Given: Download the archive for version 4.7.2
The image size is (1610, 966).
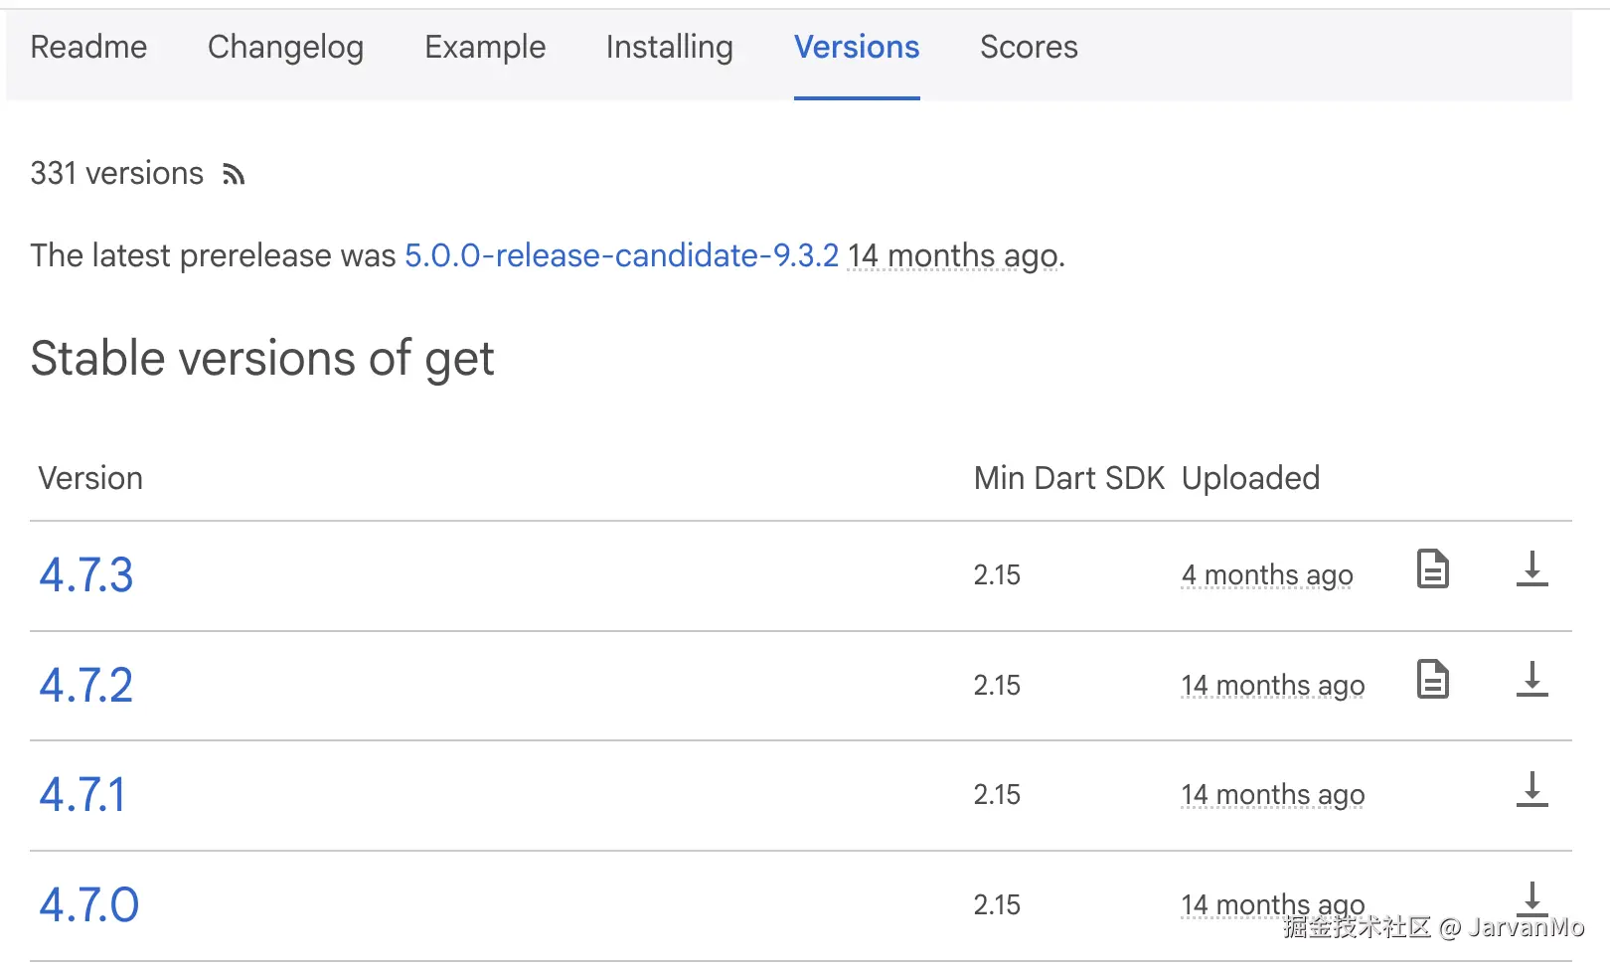Looking at the screenshot, I should [1531, 680].
